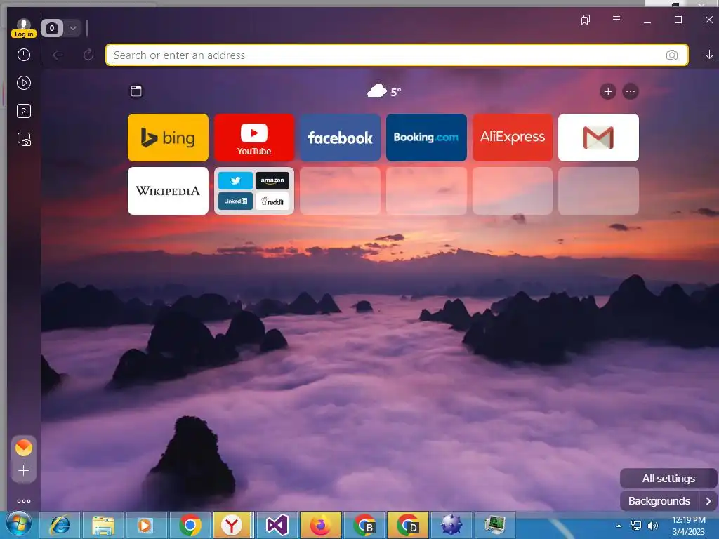
Task: Open the hamburger main menu
Action: click(x=616, y=20)
